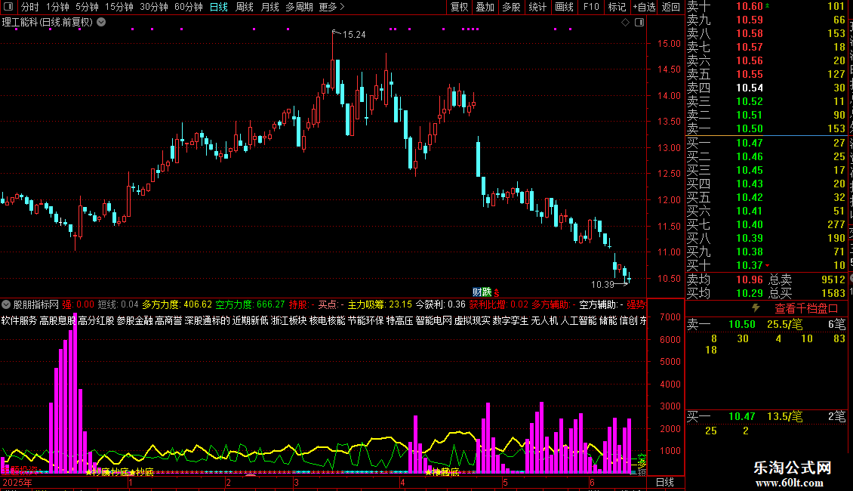Click the lightning icon beside 查看千档盘口
This screenshot has width=853, height=491.
coord(756,308)
